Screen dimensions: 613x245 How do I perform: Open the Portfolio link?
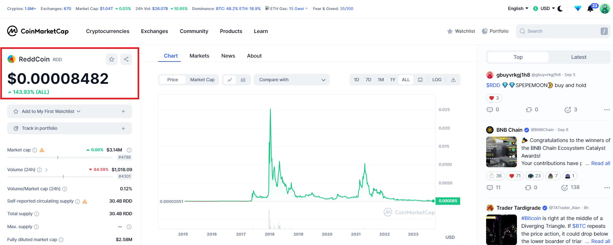495,31
